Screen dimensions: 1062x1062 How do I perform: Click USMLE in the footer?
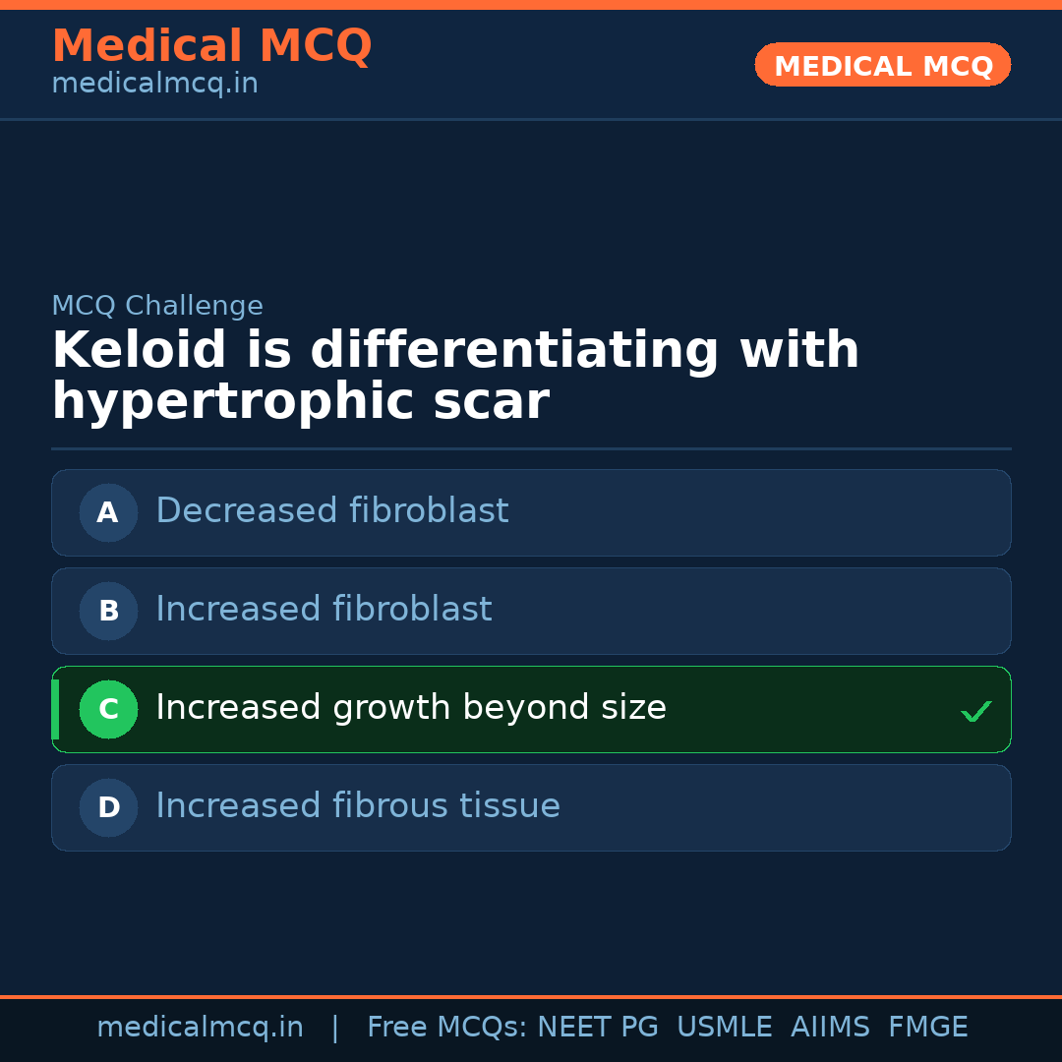724,1028
